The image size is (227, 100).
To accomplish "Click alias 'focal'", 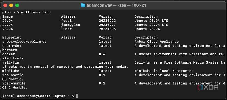I will pos(66,21).
